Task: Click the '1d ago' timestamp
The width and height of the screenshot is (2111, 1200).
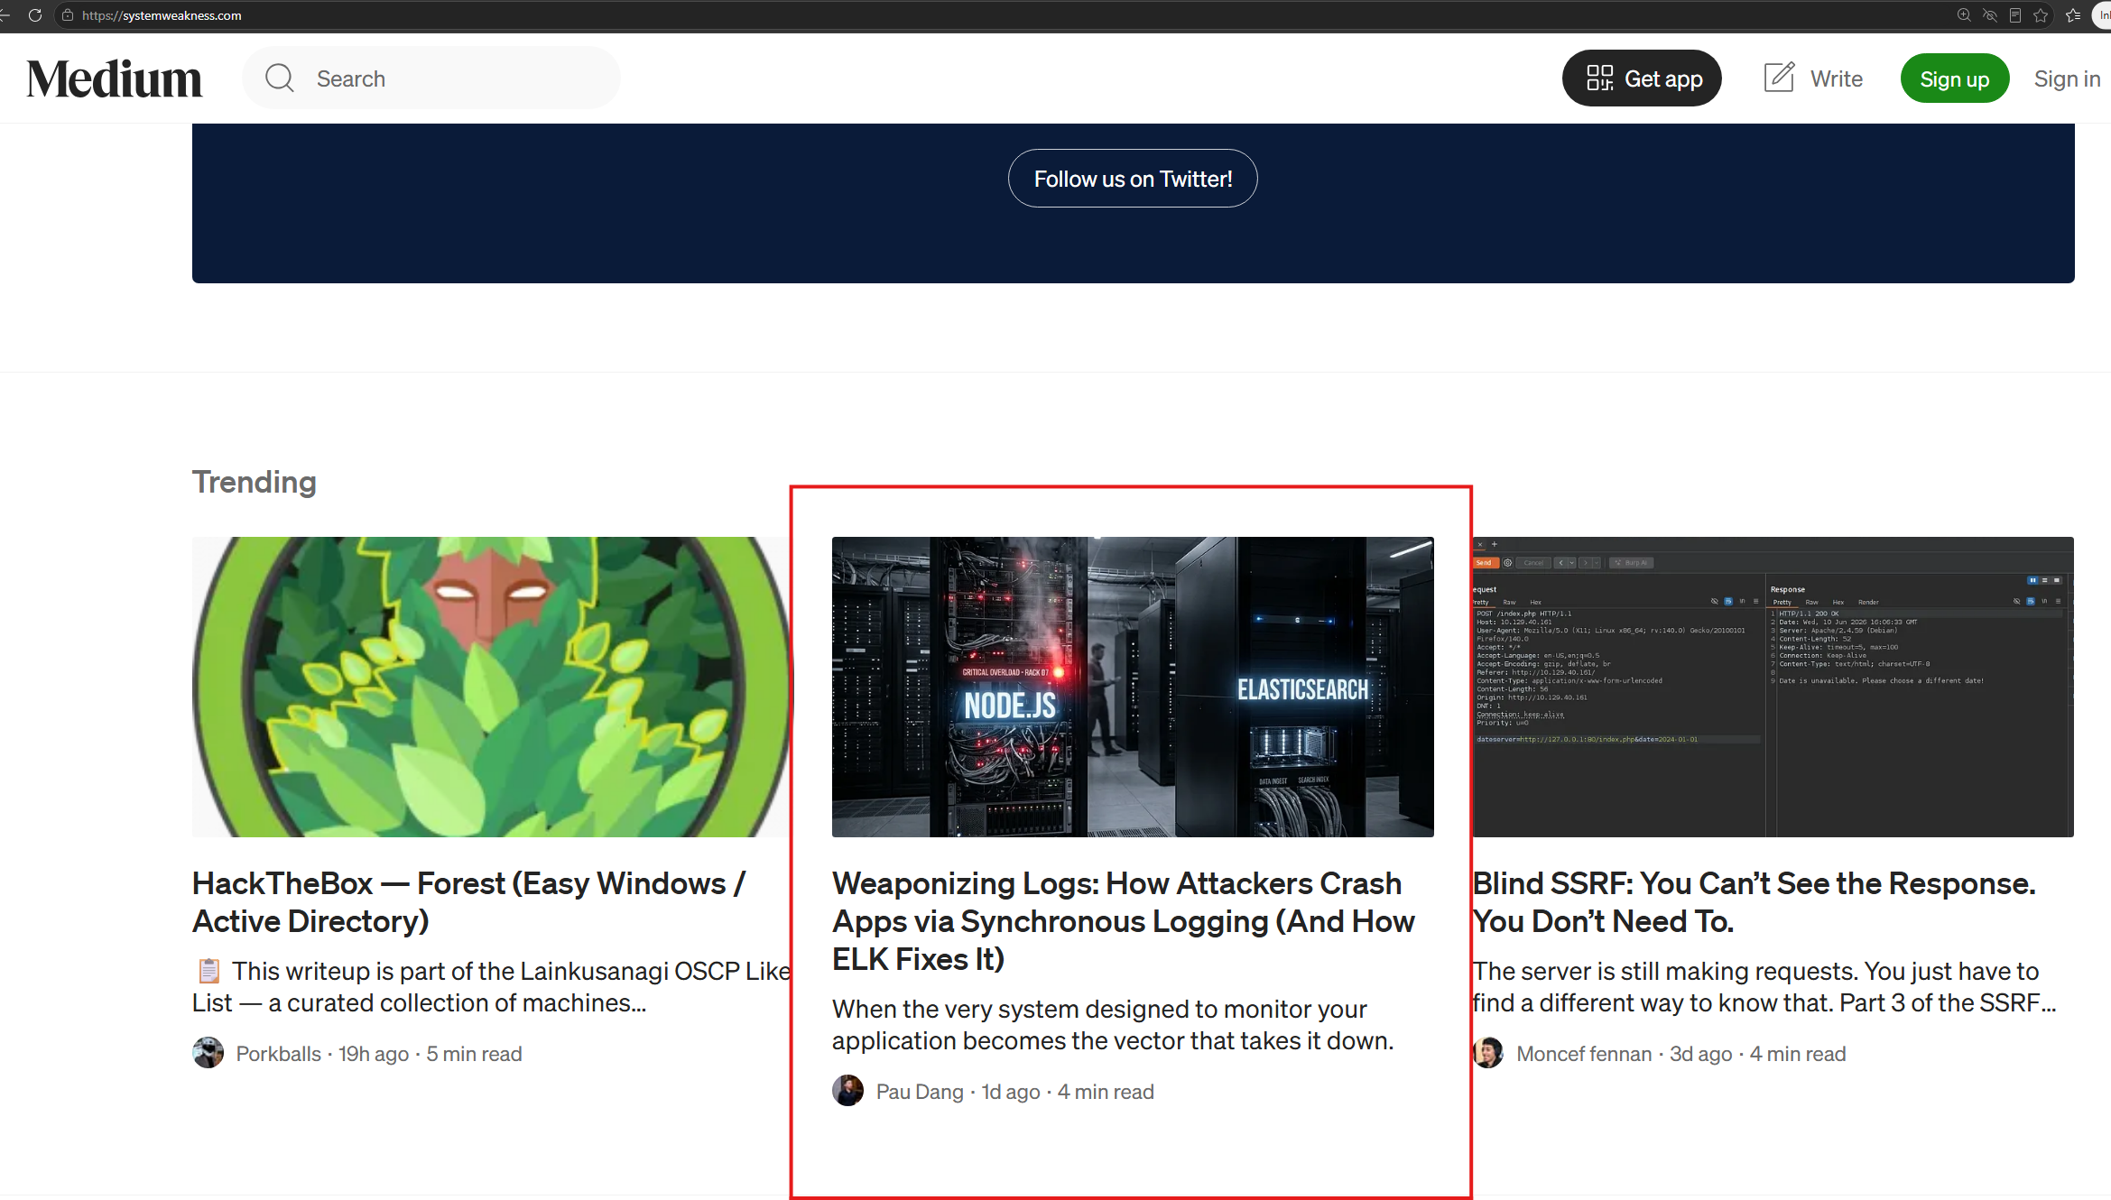Action: coord(1011,1092)
